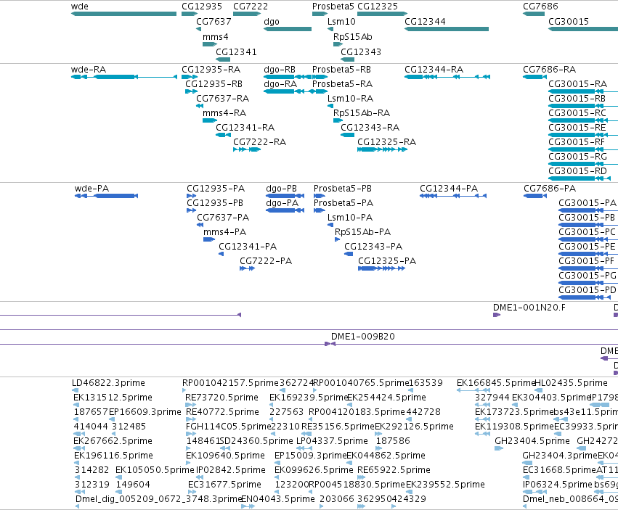Select the dgo-PA protein label
618x510 pixels.
pos(282,203)
